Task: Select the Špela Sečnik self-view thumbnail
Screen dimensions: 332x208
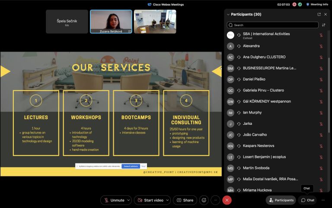Action: point(67,21)
